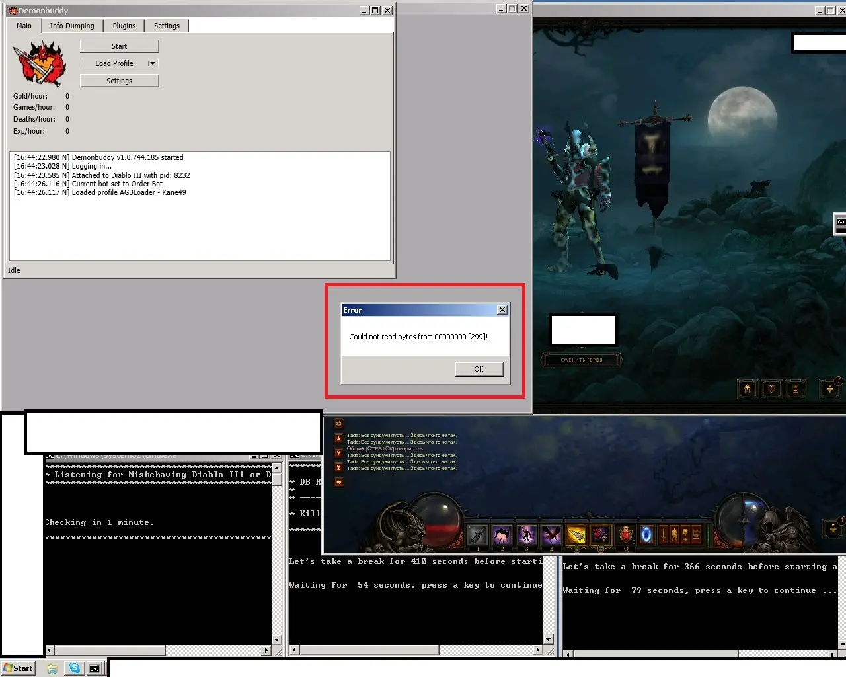This screenshot has height=677, width=846.
Task: Activate the red right-mouse skill icon
Action: pos(601,534)
